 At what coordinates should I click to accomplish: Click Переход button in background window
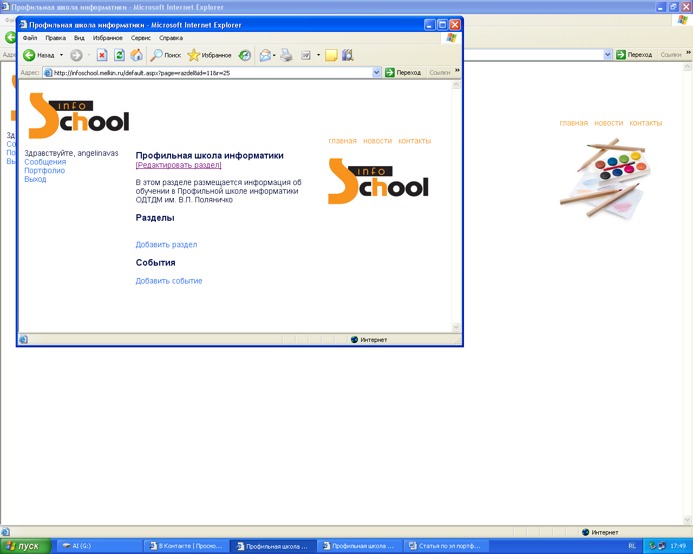(634, 55)
